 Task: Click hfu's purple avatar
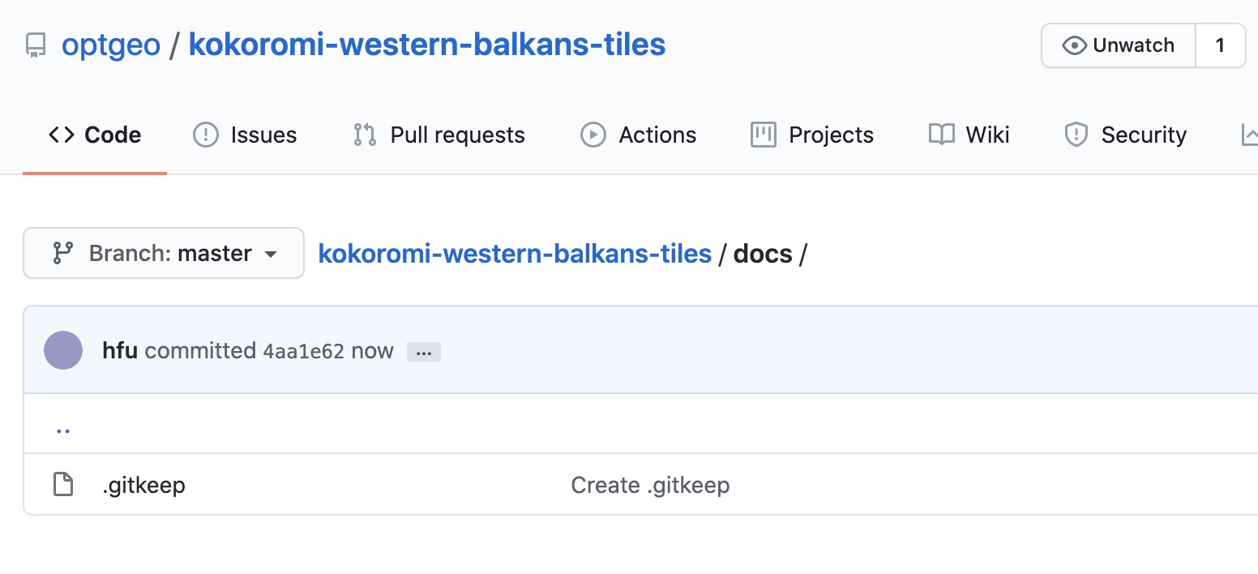[x=63, y=350]
